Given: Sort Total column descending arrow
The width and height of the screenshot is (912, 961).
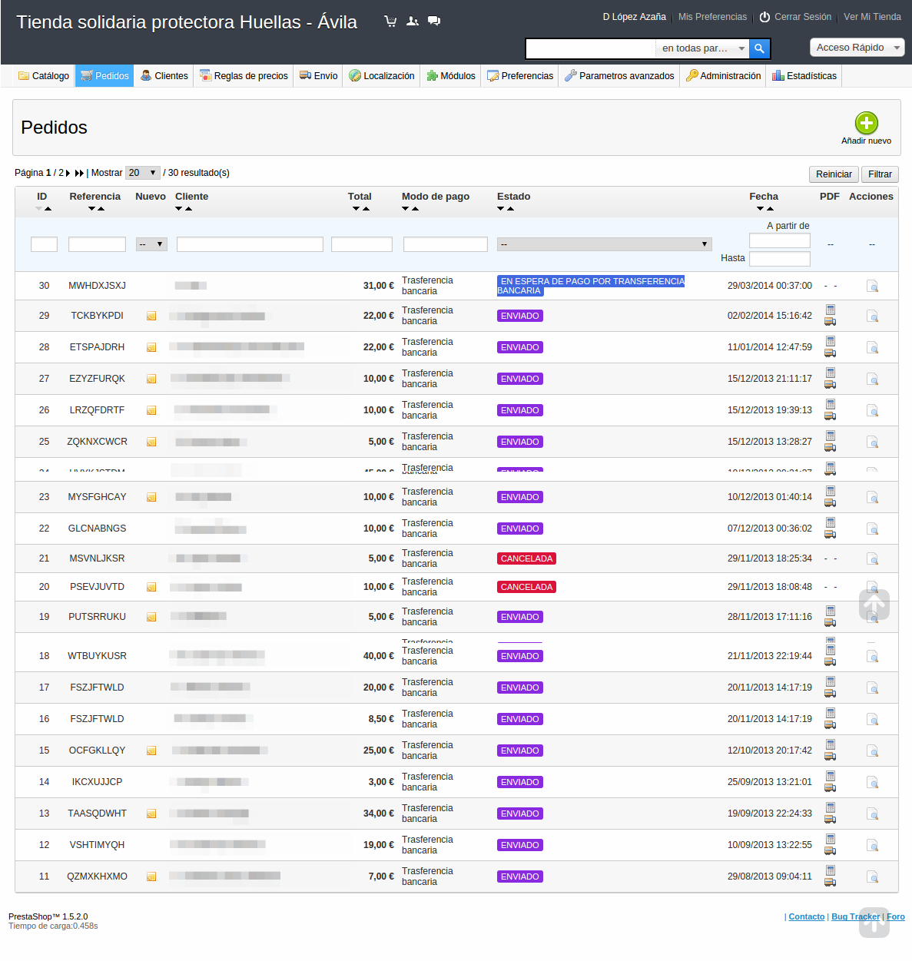Looking at the screenshot, I should 356,209.
